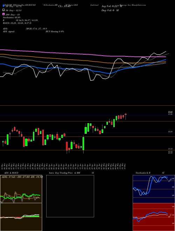Viewport: 175px width, 231px height.
Task: Click the 'MACD: 13.23, 12.68, 0.57 D' reading
Action: click(17, 23)
